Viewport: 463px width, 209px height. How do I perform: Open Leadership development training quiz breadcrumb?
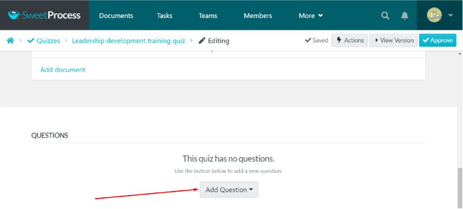coord(128,41)
